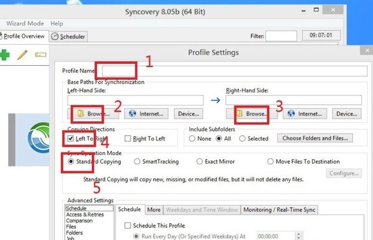
Task: Open Internet settings for left-hand side
Action: click(146, 114)
